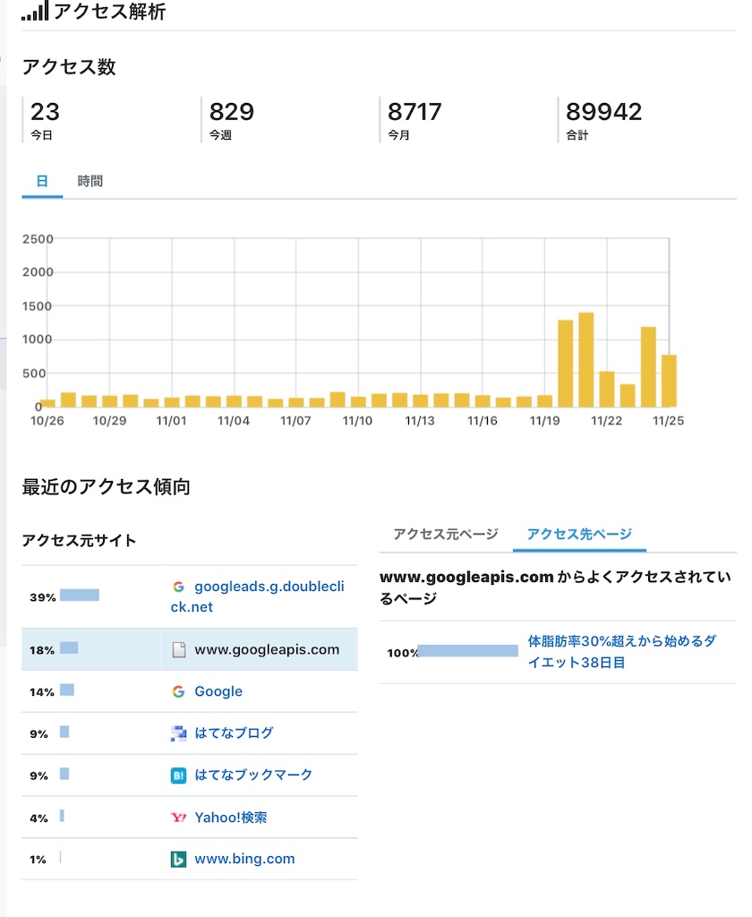Image resolution: width=752 pixels, height=917 pixels.
Task: Click the Hatena Blog icon
Action: (x=178, y=733)
